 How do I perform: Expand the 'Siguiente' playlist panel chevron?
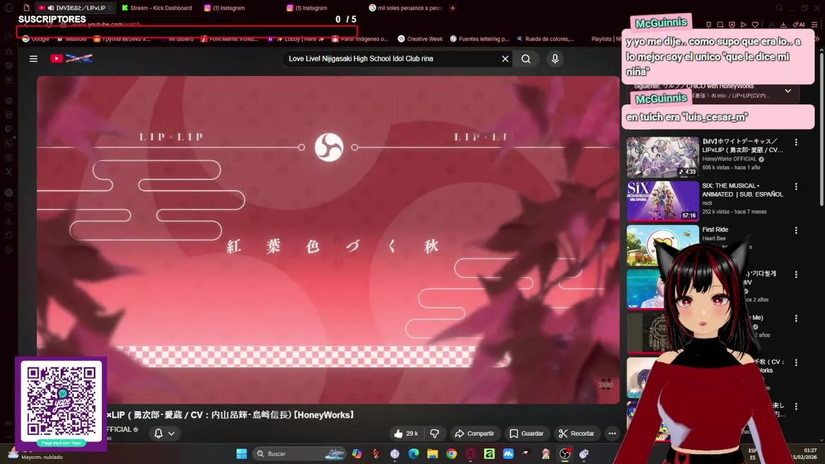pos(788,91)
